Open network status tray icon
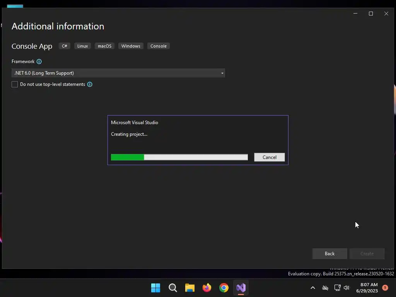This screenshot has height=297, width=396. pyautogui.click(x=337, y=288)
